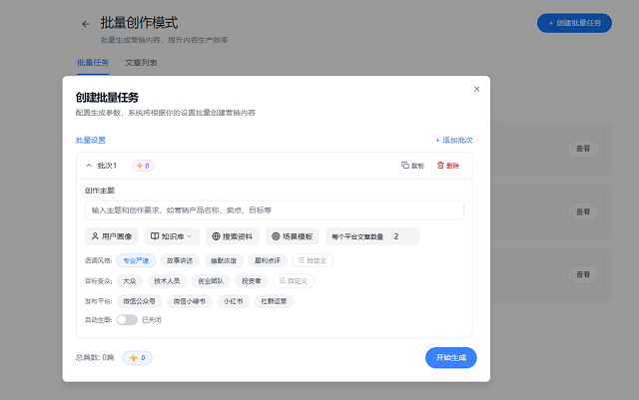This screenshot has width=639, height=400.
Task: Switch to the 文章列表 tab
Action: point(141,62)
